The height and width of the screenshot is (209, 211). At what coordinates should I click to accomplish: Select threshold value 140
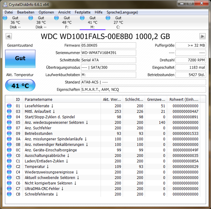(162, 123)
